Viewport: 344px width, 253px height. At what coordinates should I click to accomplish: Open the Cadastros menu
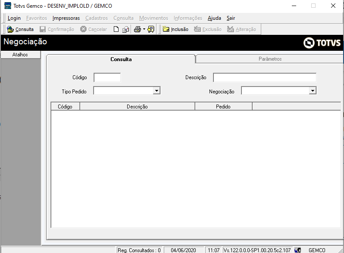pyautogui.click(x=97, y=18)
